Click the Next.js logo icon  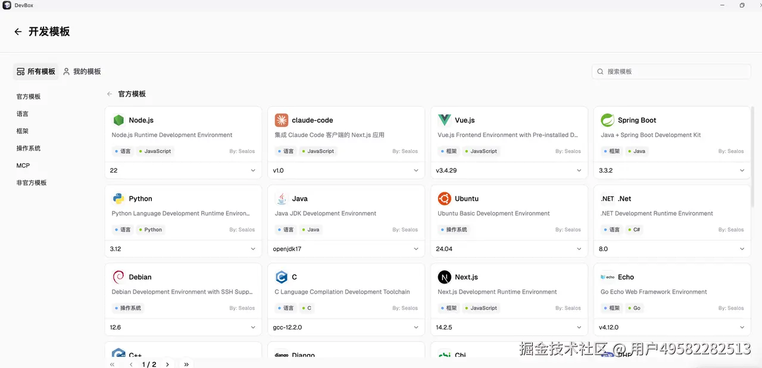point(444,277)
